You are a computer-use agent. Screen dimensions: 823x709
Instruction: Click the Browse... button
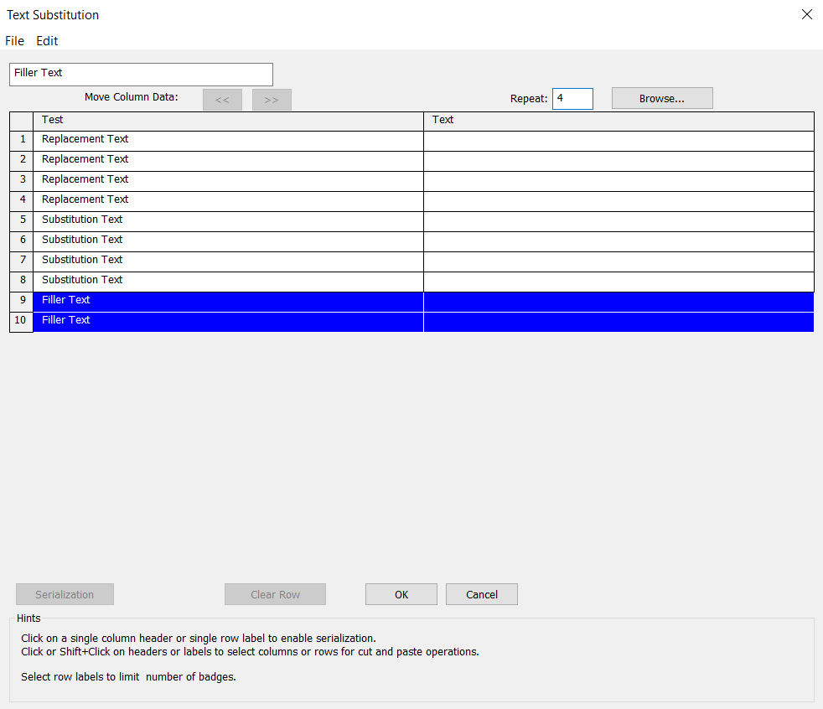point(662,99)
